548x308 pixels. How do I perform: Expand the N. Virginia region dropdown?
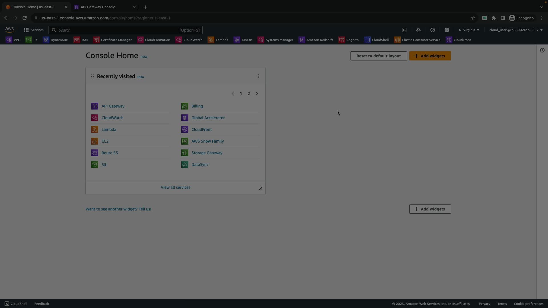coord(469,30)
